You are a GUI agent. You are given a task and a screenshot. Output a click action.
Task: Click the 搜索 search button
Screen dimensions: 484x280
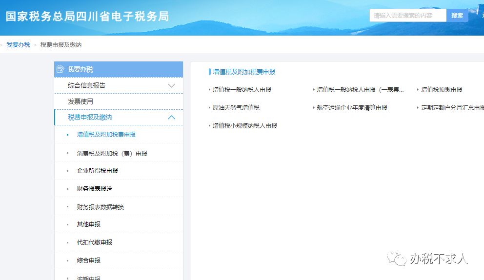point(457,16)
